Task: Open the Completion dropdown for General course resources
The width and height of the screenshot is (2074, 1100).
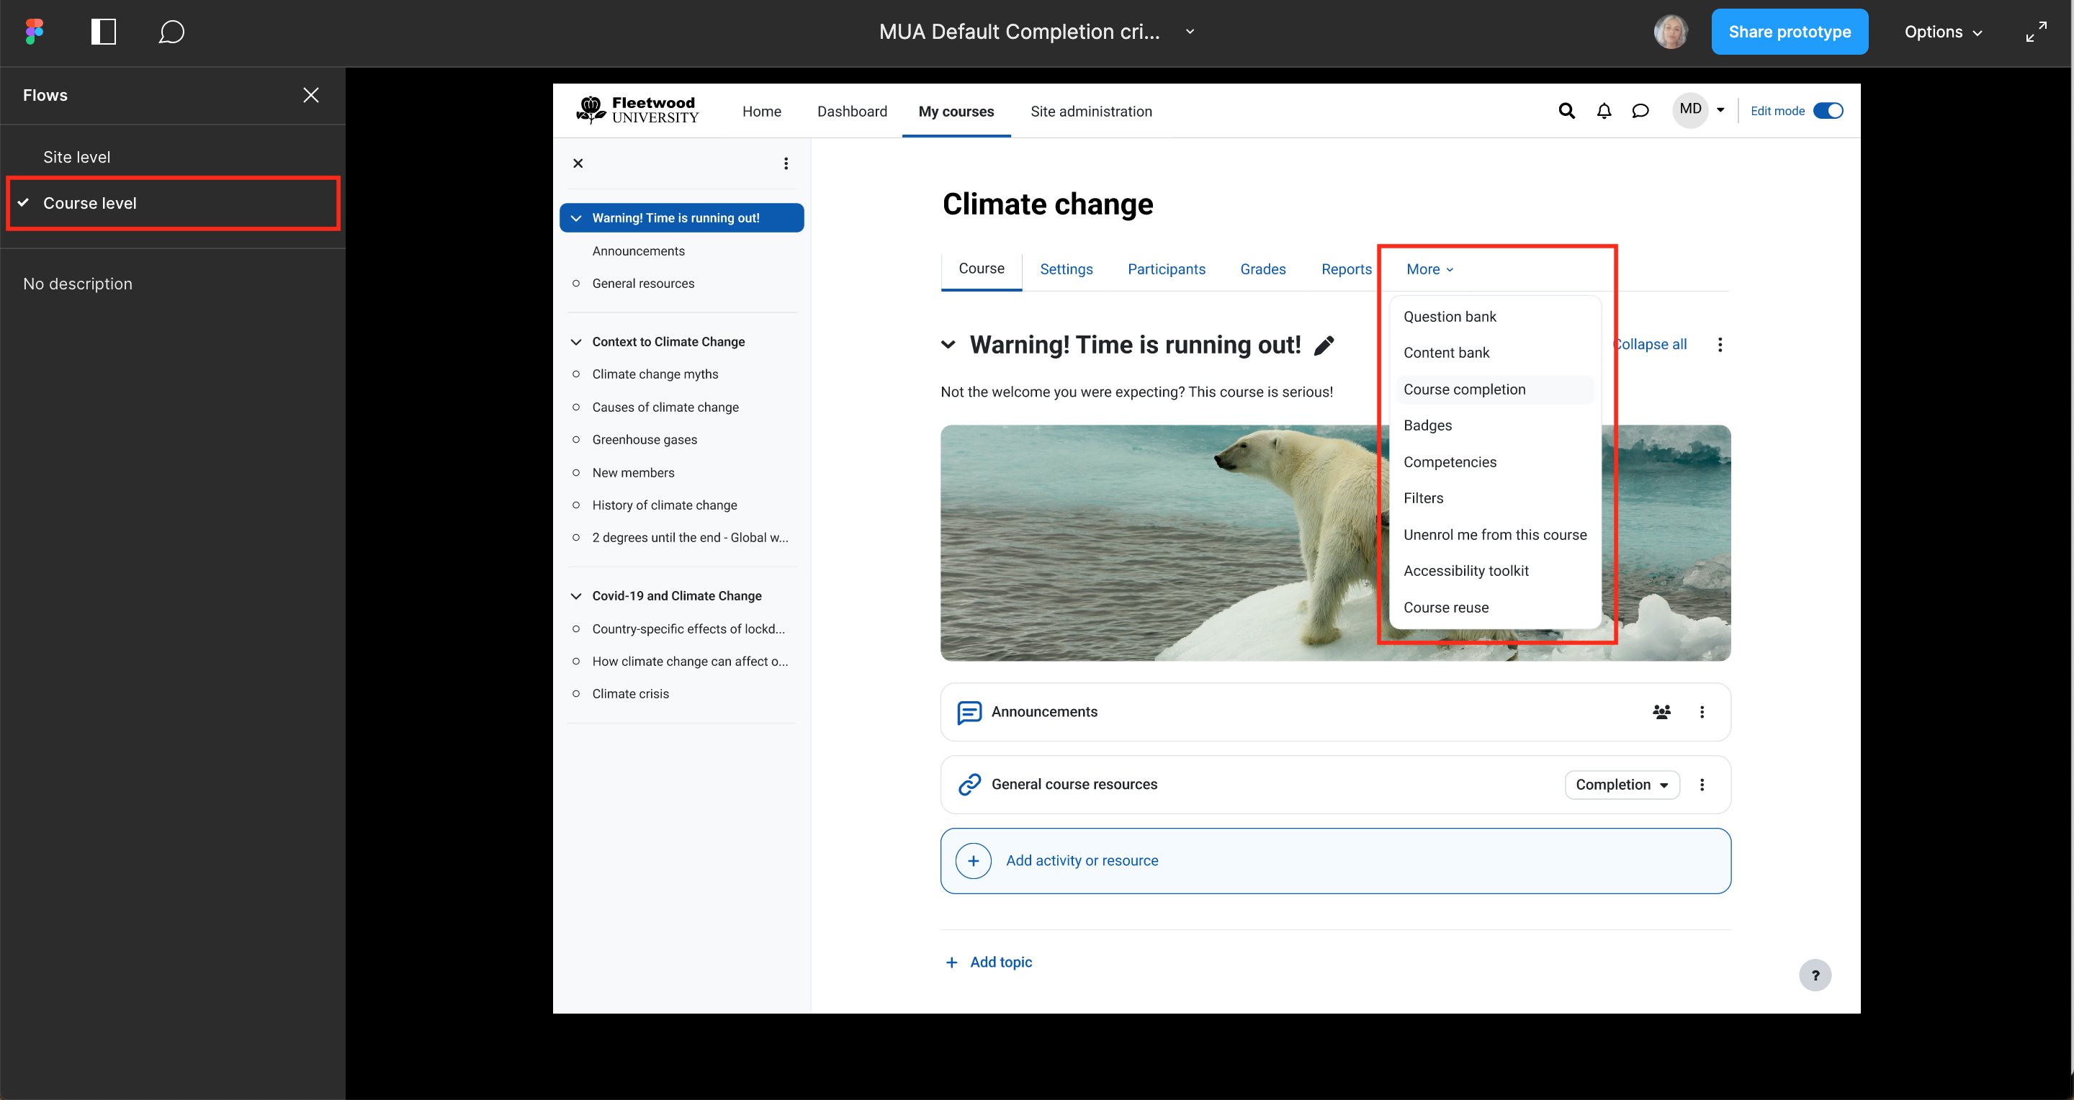Action: (1622, 785)
